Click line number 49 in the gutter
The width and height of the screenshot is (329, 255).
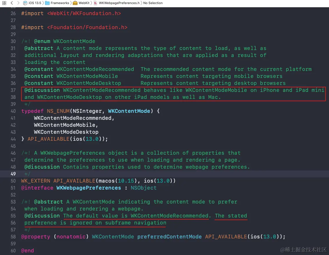13,174
